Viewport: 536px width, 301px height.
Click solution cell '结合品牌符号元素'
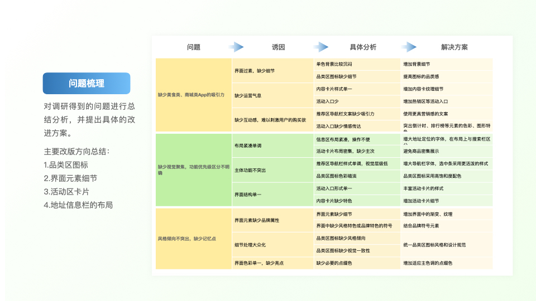[447, 226]
